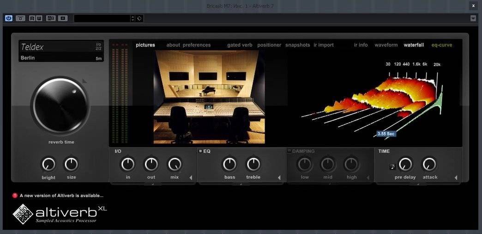
Task: Open the ir import tab
Action: [323, 45]
